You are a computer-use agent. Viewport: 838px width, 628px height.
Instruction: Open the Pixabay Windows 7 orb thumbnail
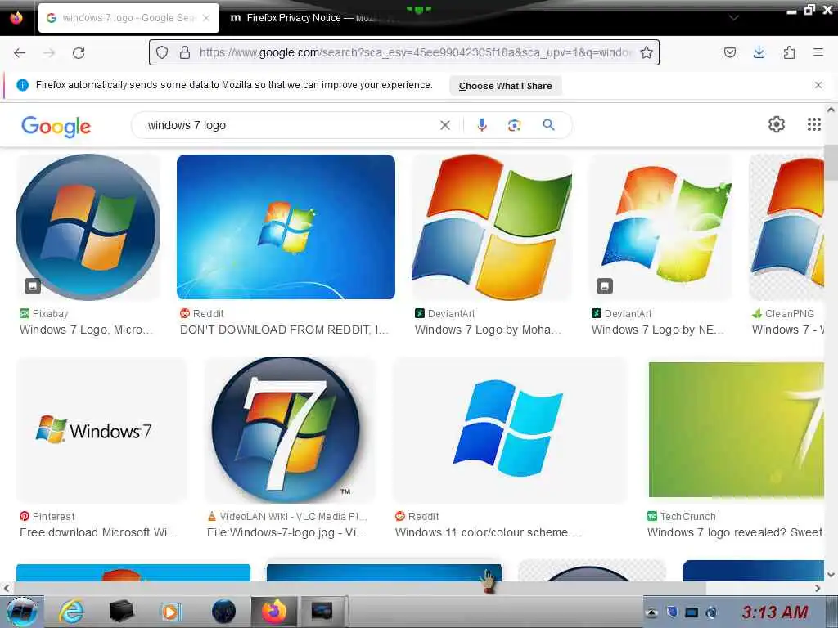[x=88, y=227]
